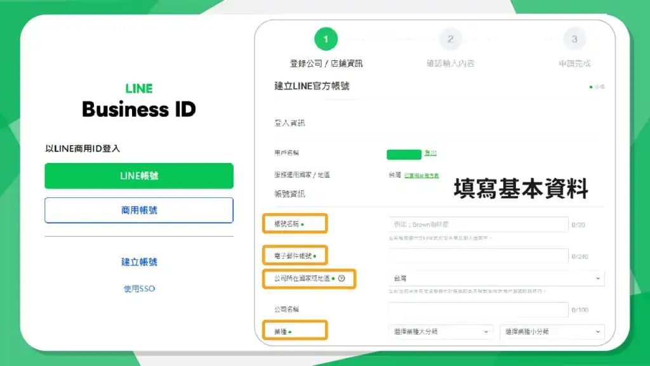Click the LINE Business ID logo
Viewport: 650px width, 366px height.
138,100
